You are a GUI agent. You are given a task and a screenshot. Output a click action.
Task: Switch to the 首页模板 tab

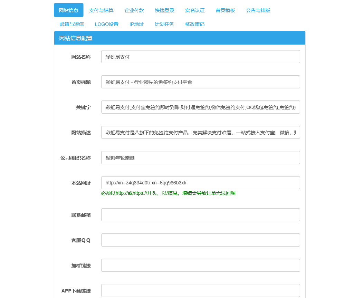pos(225,10)
